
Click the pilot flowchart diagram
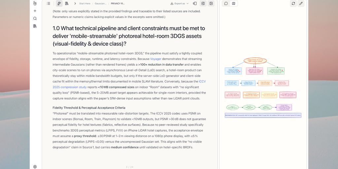point(263,88)
